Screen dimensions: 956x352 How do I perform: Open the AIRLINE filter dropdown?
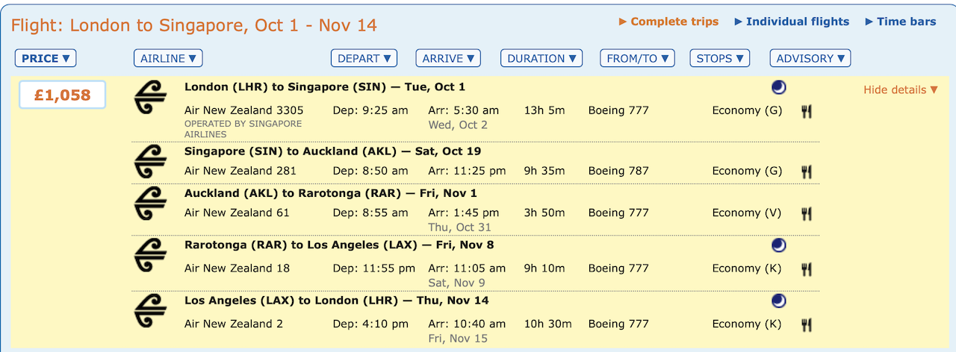click(x=168, y=58)
